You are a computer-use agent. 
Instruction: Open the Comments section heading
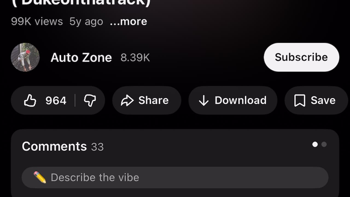54,146
